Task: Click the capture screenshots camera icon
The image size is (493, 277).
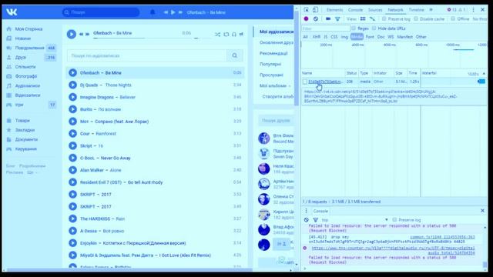Action: (328, 18)
